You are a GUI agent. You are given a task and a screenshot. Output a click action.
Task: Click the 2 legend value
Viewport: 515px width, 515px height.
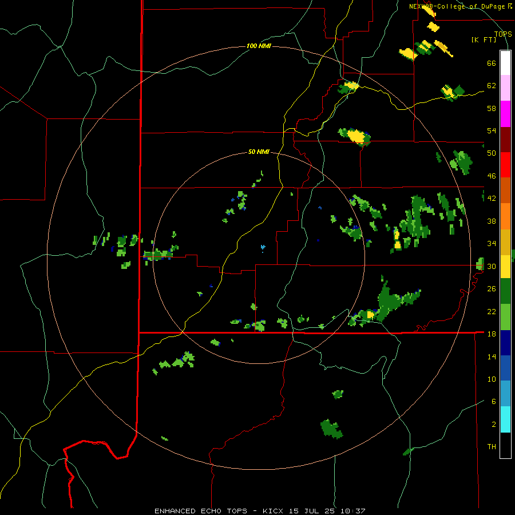pyautogui.click(x=494, y=425)
